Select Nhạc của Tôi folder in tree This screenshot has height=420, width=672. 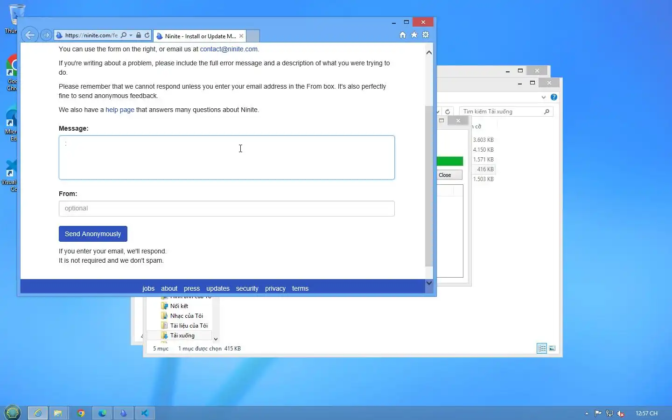186,316
